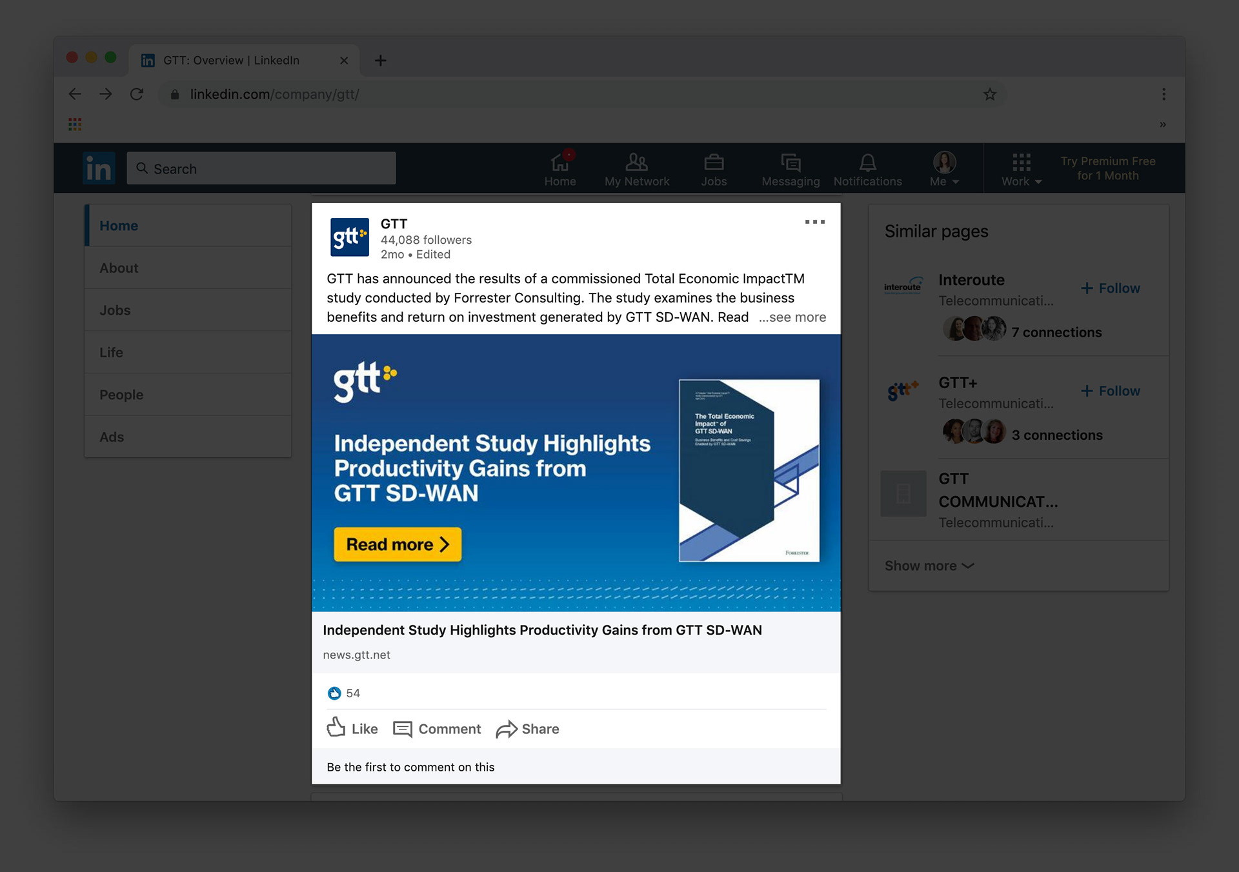Reload the page with the refresh icon
This screenshot has height=872, width=1239.
click(x=137, y=94)
